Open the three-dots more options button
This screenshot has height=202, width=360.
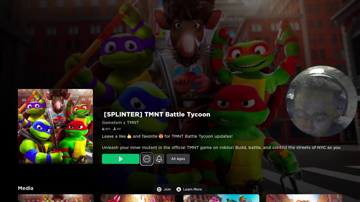147,159
